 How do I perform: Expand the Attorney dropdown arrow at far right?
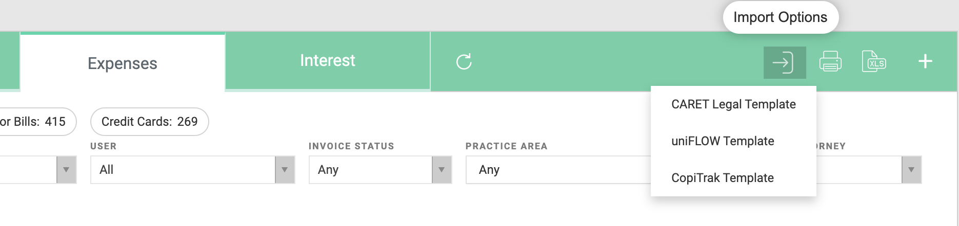pyautogui.click(x=911, y=170)
